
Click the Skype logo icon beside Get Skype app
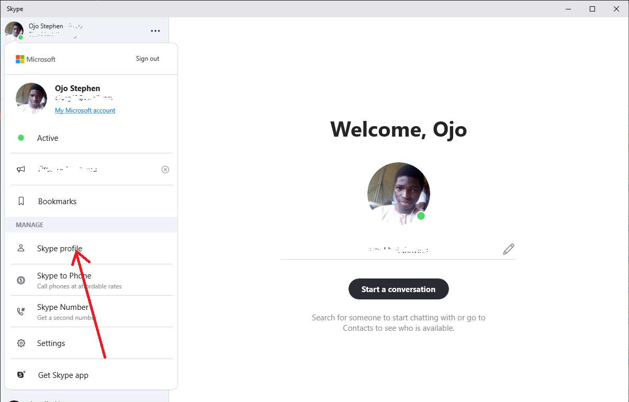pyautogui.click(x=21, y=375)
